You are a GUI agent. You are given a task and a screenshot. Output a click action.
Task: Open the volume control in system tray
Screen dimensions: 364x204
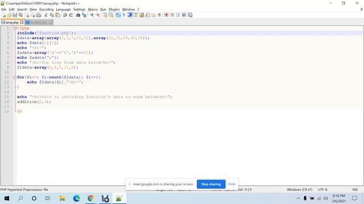(326, 198)
